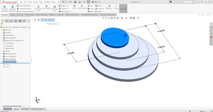
Task: Select the Revolved Cut tool
Action: point(55,9)
